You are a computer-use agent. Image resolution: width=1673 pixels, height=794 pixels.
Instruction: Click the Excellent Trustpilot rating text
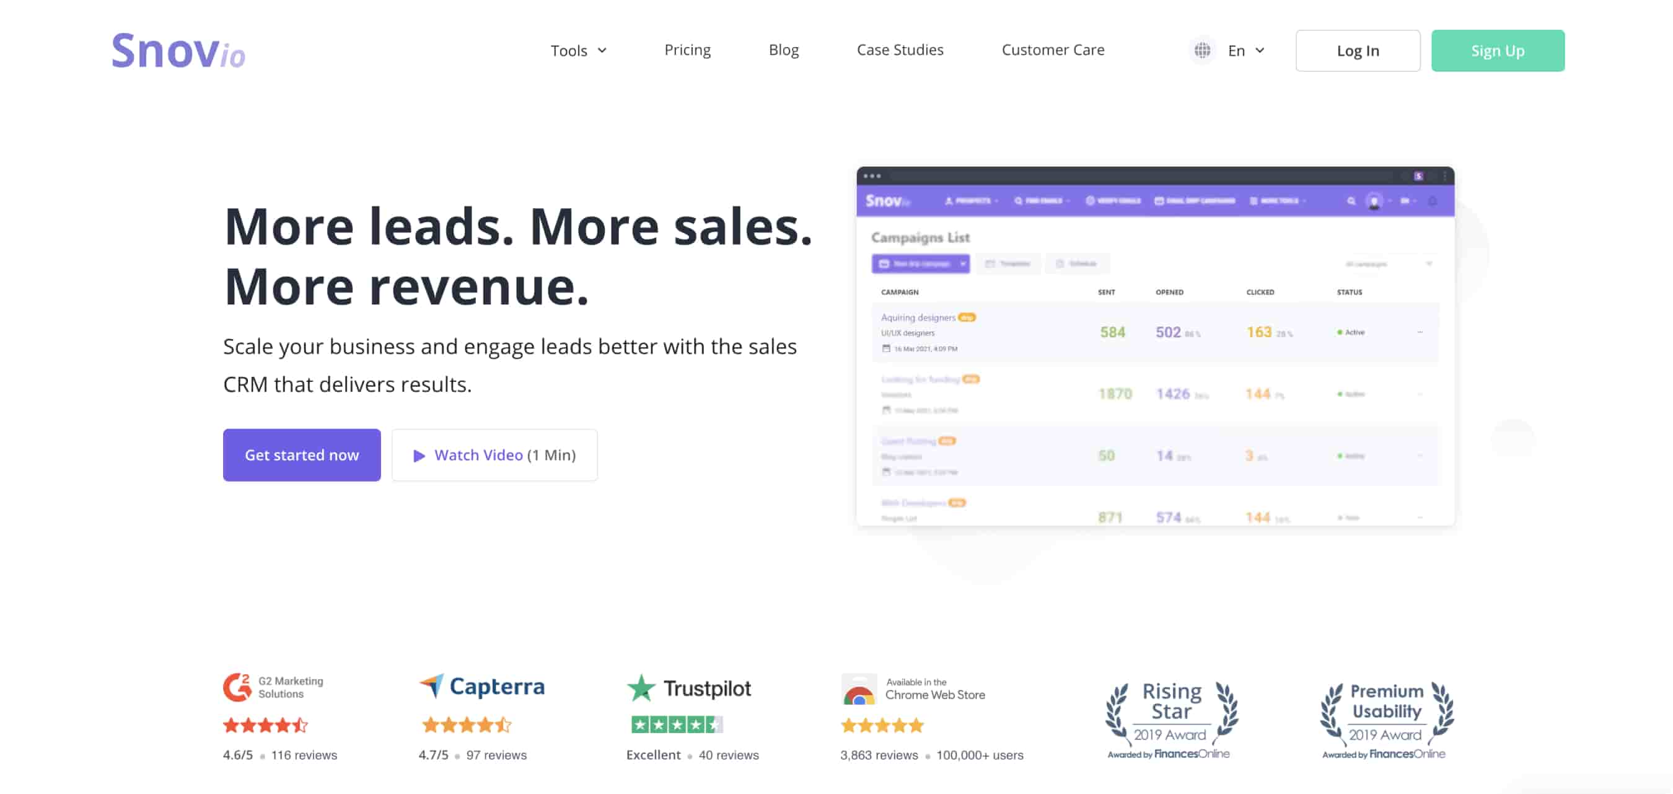click(653, 755)
